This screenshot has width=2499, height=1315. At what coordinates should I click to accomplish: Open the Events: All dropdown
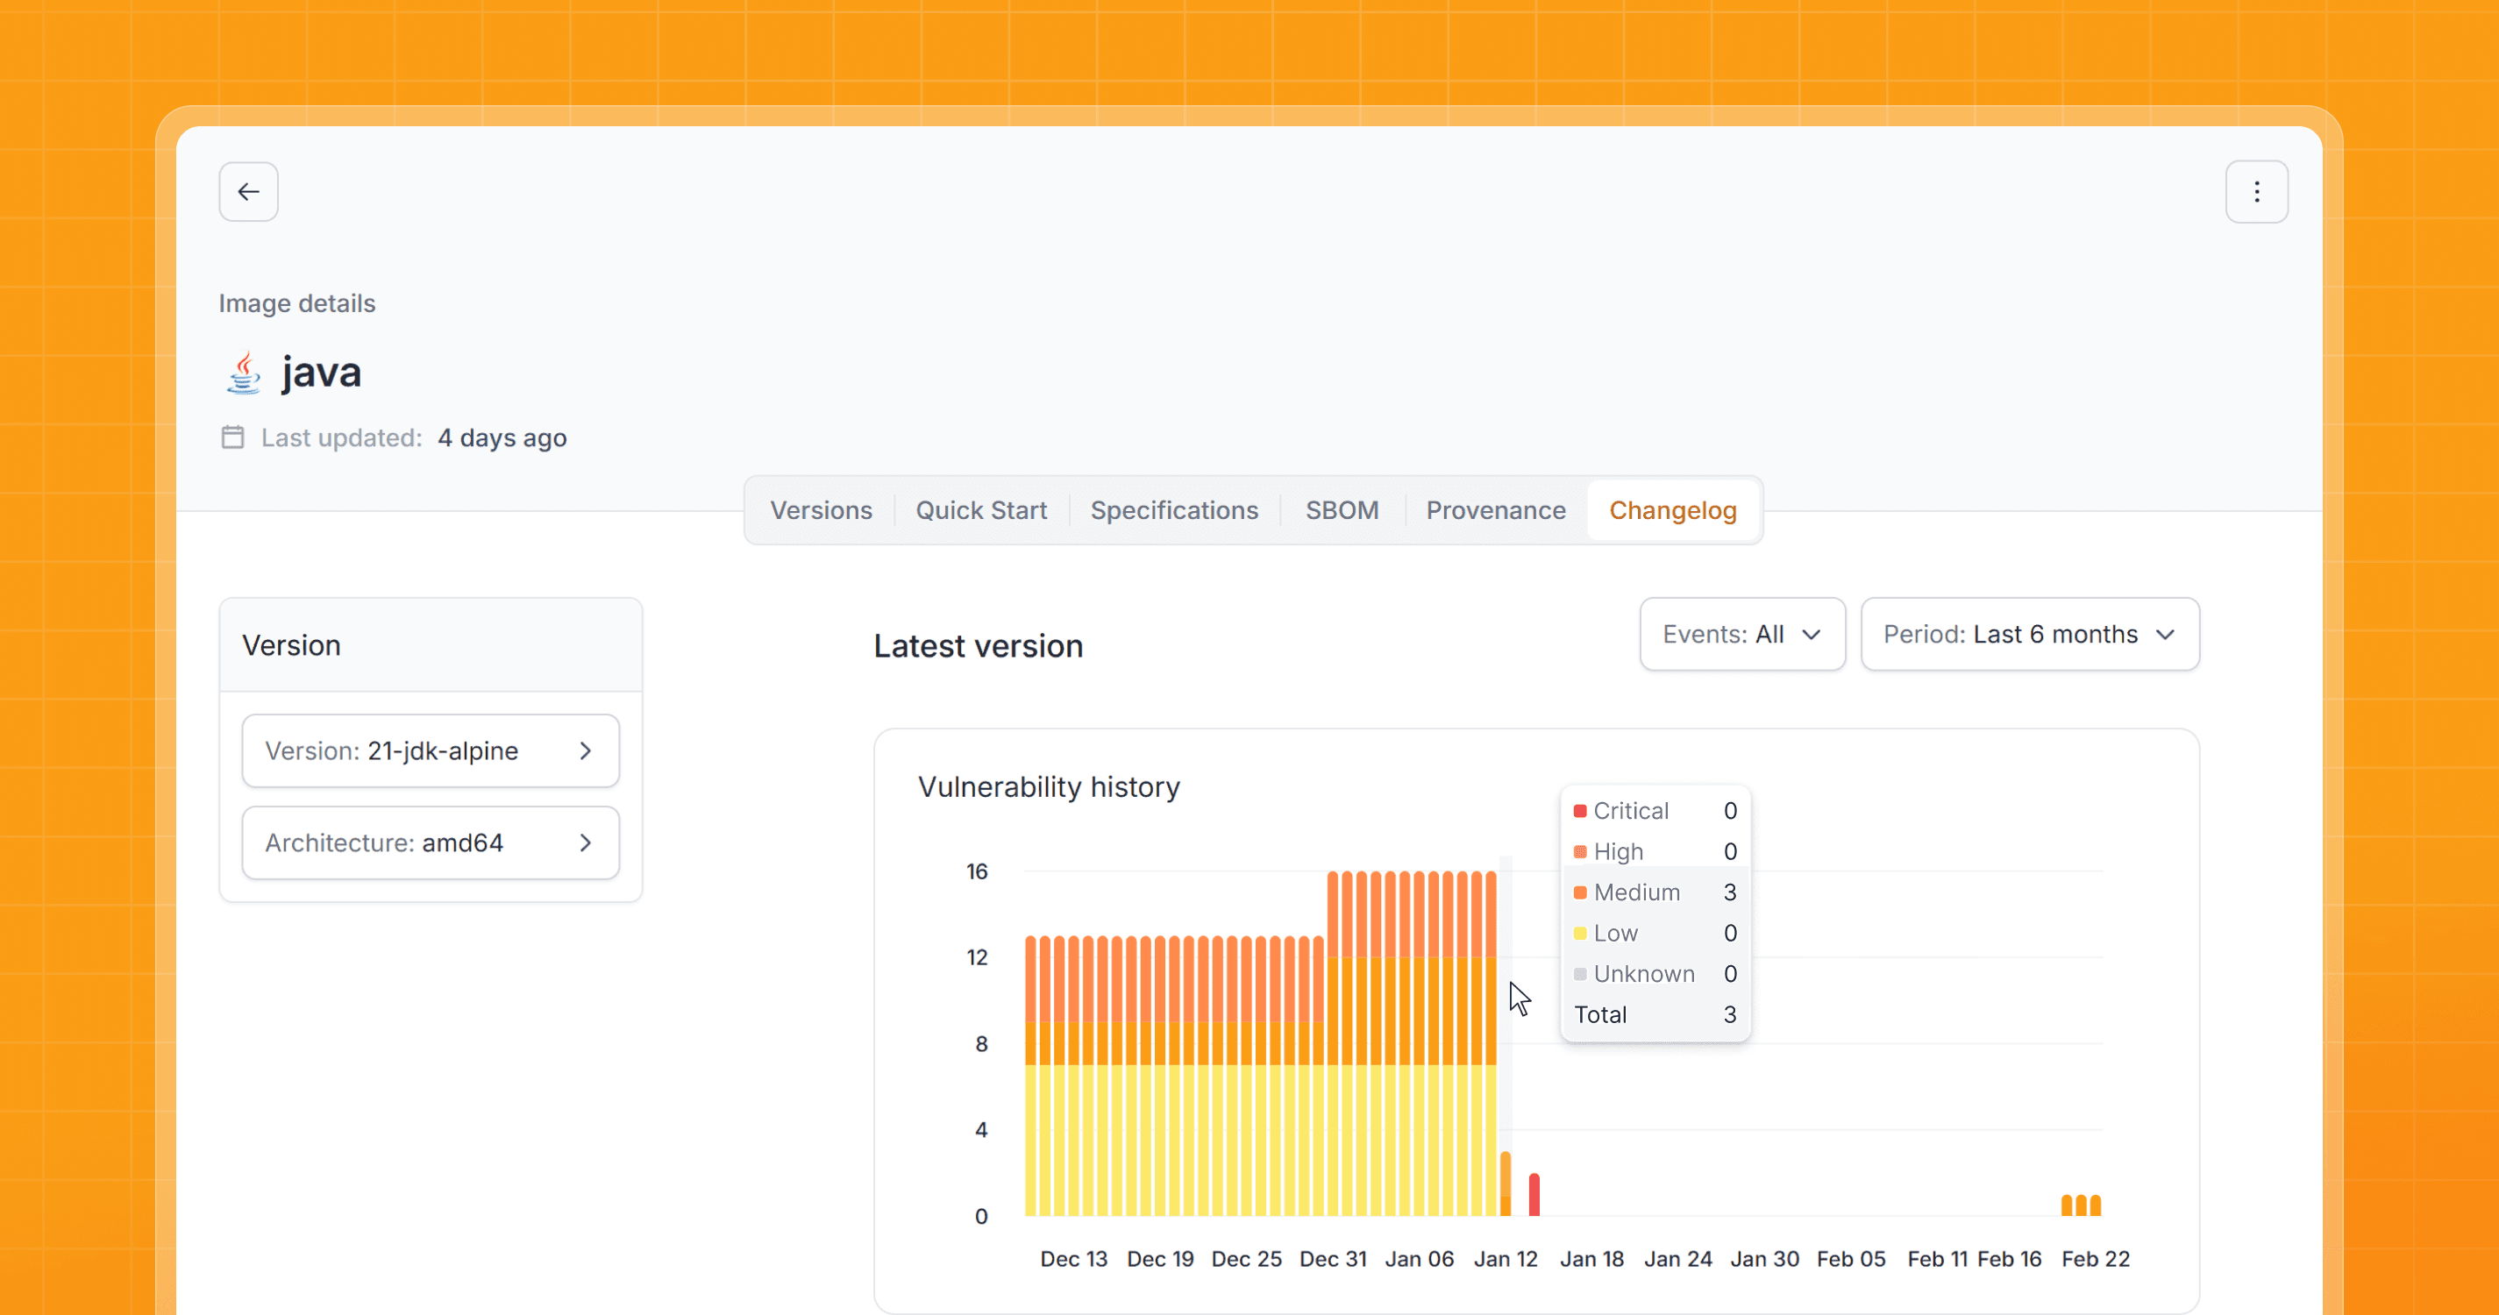[1741, 634]
